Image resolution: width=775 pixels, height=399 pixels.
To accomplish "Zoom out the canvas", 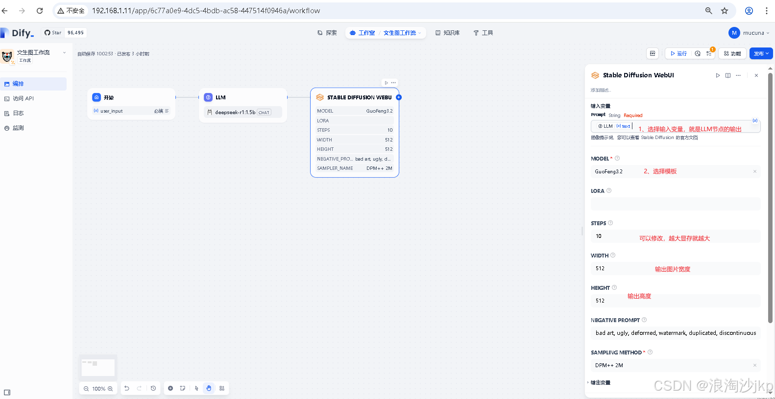I will pos(86,389).
